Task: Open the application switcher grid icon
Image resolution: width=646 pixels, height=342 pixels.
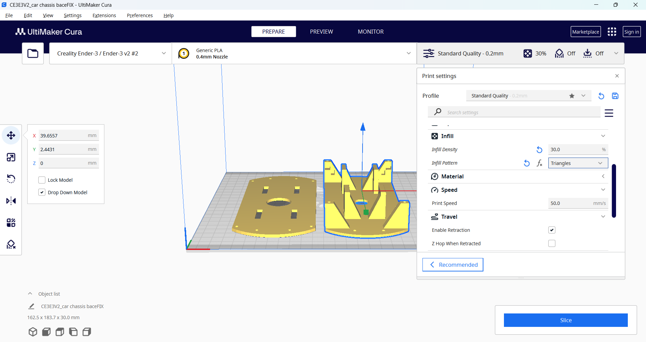Action: pos(612,32)
